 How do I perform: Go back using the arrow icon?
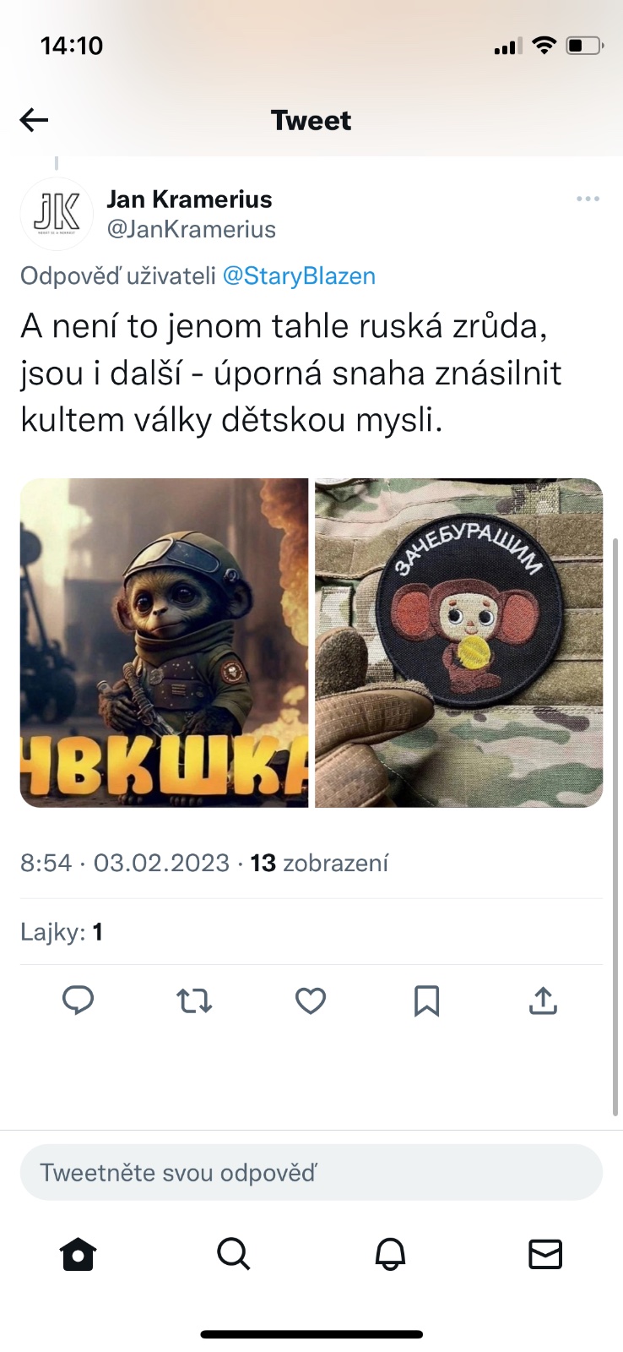click(x=34, y=120)
